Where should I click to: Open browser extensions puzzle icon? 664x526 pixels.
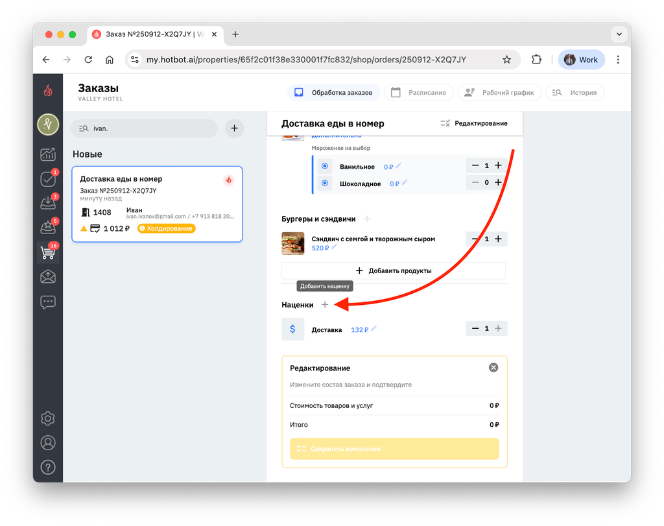pos(536,60)
